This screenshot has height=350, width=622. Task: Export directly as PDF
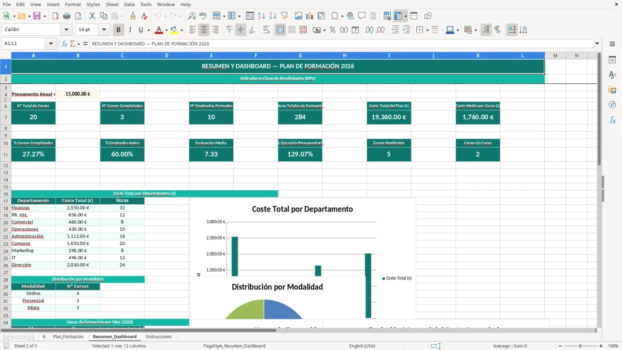[55, 16]
